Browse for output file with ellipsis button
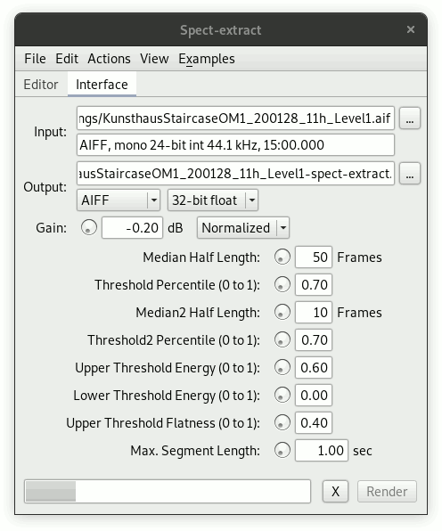 tap(410, 174)
